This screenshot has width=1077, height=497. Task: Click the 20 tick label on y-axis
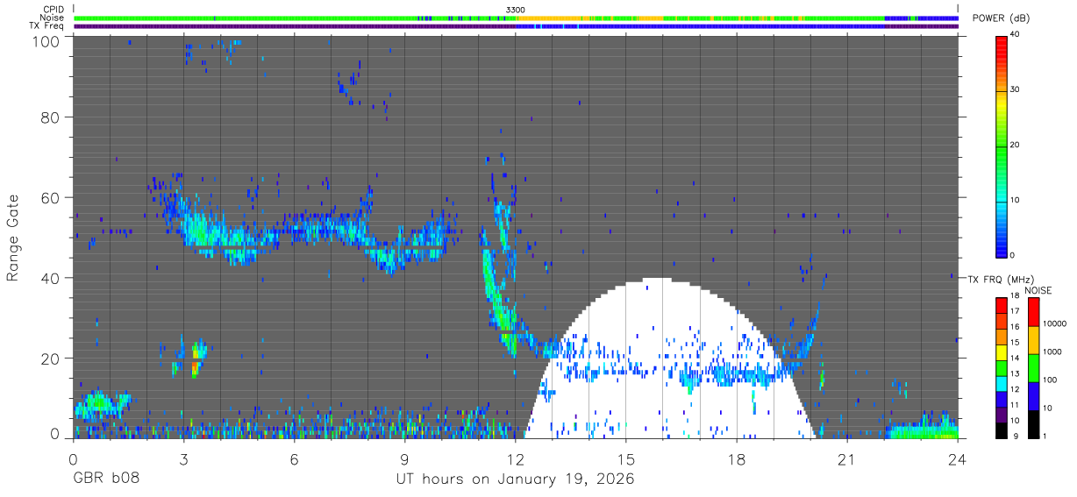coord(50,359)
